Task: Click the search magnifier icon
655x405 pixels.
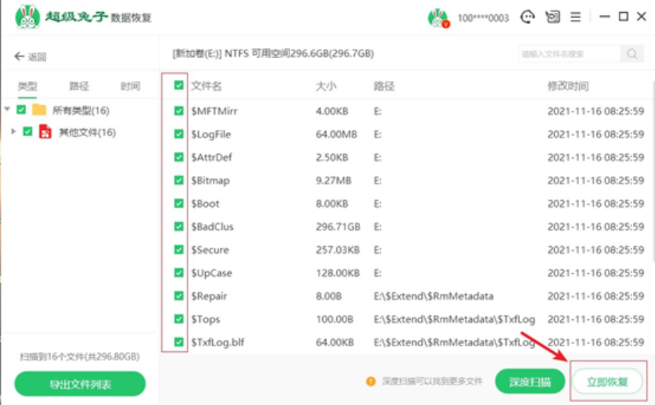Action: [x=630, y=54]
